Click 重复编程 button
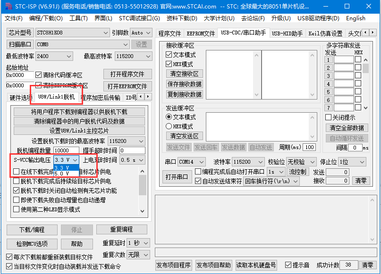Viewport: 381px width, 274px height. click(x=121, y=230)
